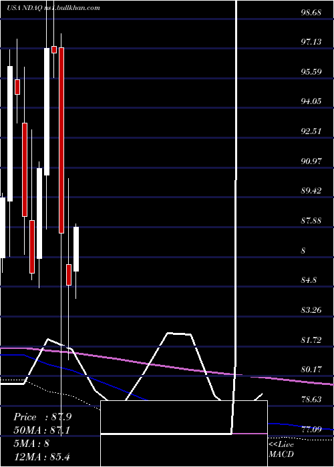Click the 77.09 price axis label
The image size is (334, 467).
(311, 430)
